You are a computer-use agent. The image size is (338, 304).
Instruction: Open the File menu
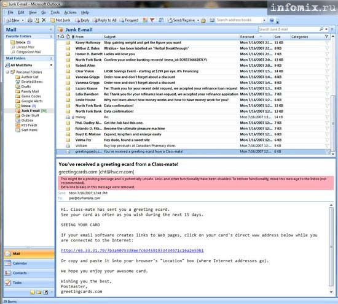coord(10,12)
